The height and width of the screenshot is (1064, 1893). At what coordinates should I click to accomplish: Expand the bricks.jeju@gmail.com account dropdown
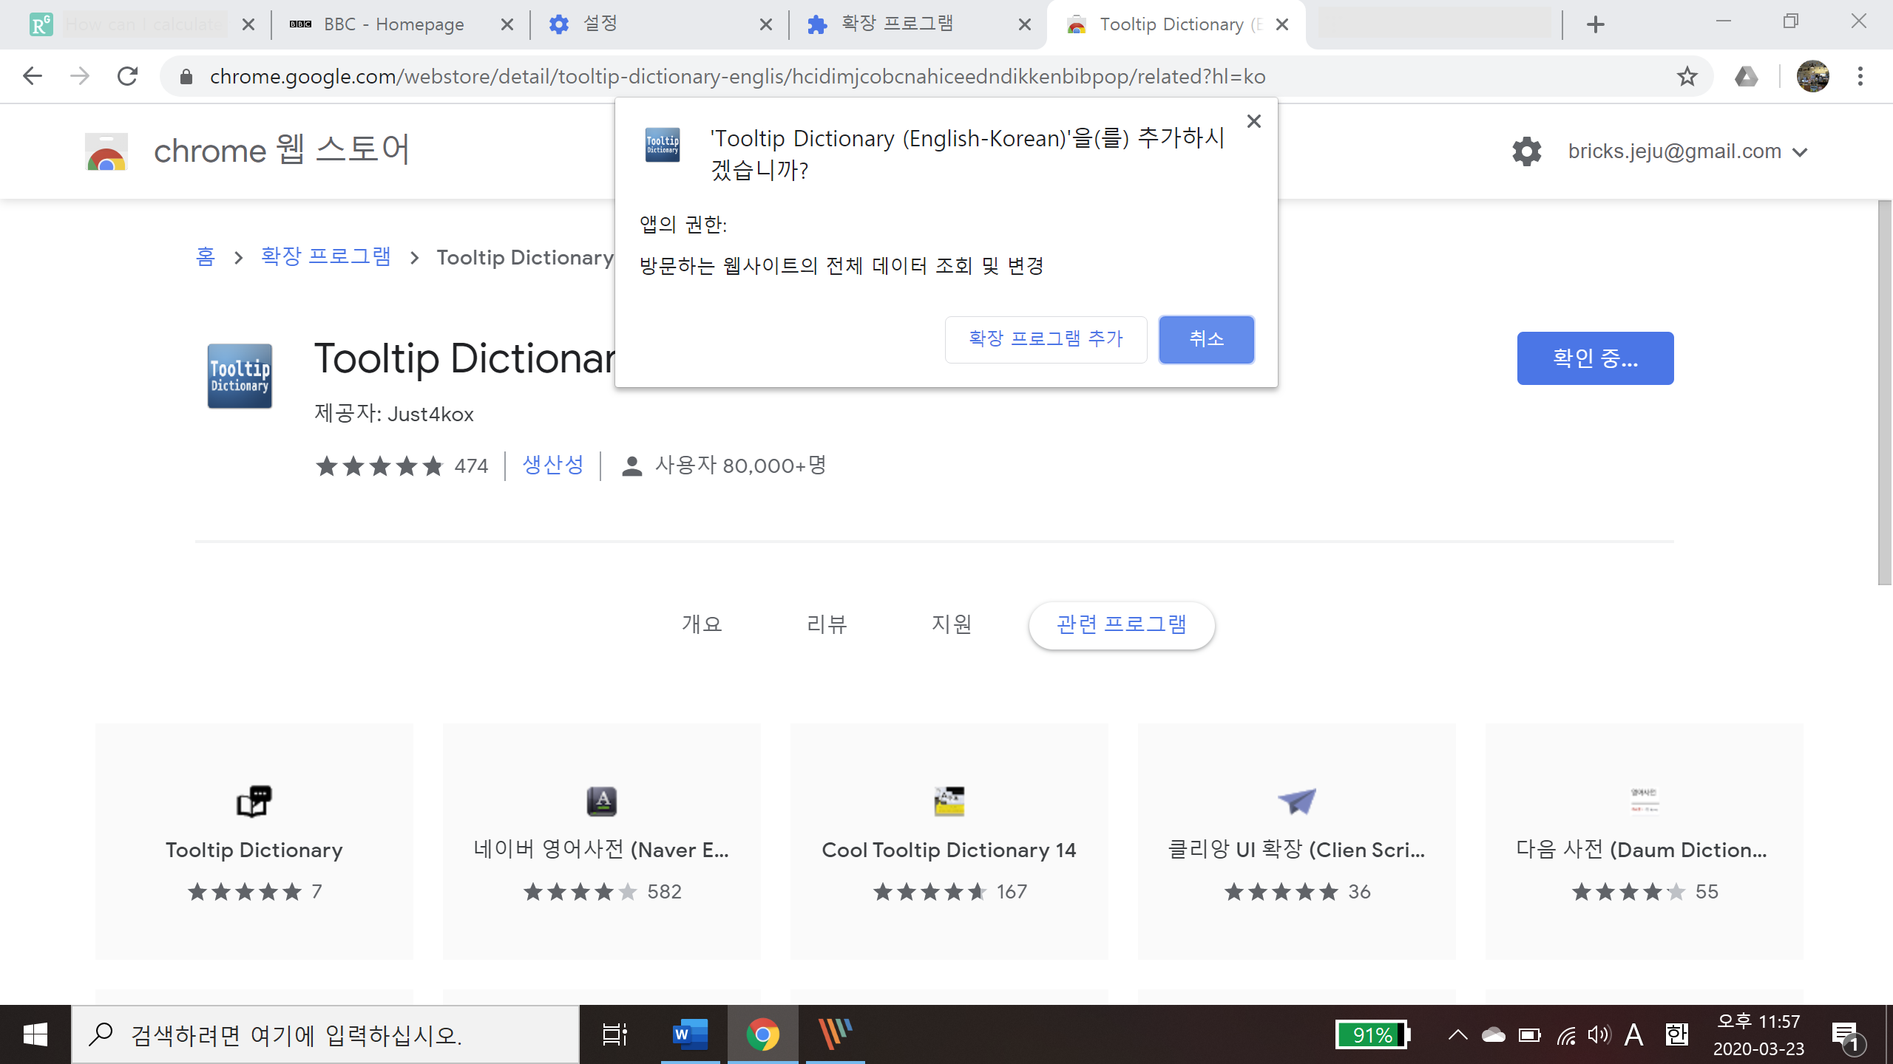point(1801,152)
